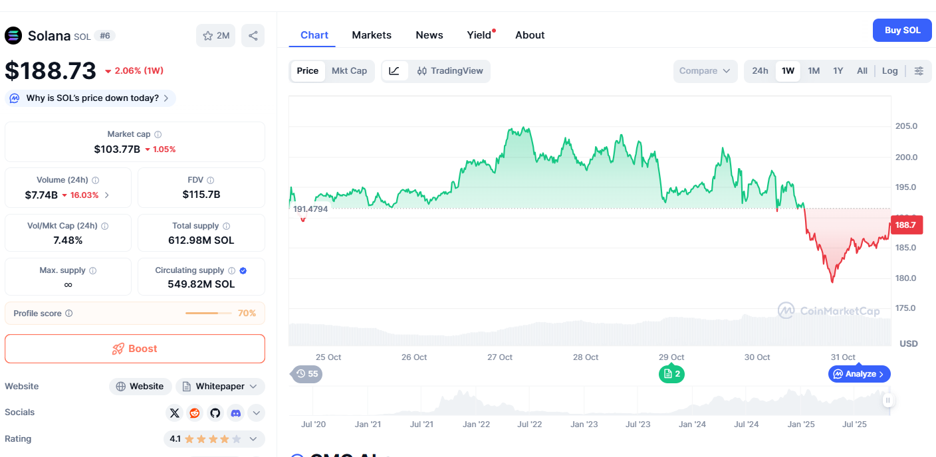This screenshot has height=457, width=936.
Task: Click the orange Boost button
Action: point(135,349)
